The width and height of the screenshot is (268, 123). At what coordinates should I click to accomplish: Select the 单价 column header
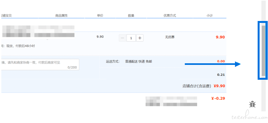point(100,15)
